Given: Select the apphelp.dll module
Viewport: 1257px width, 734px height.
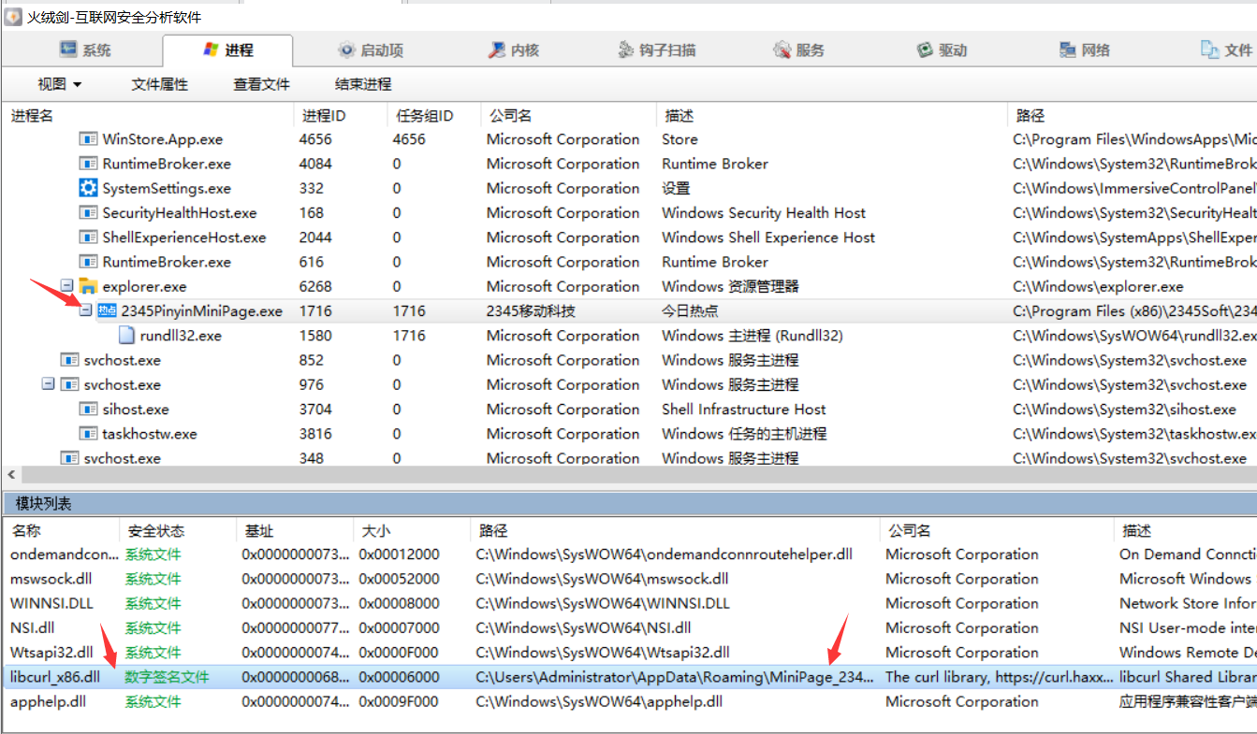Looking at the screenshot, I should [x=629, y=701].
